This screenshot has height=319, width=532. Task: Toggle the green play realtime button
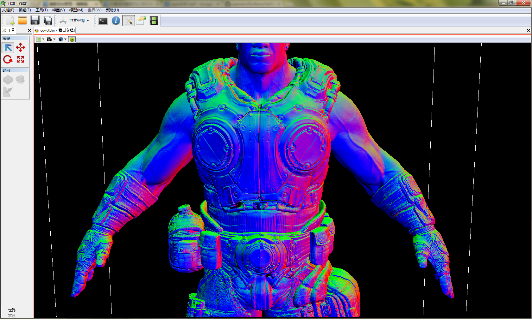click(x=72, y=39)
